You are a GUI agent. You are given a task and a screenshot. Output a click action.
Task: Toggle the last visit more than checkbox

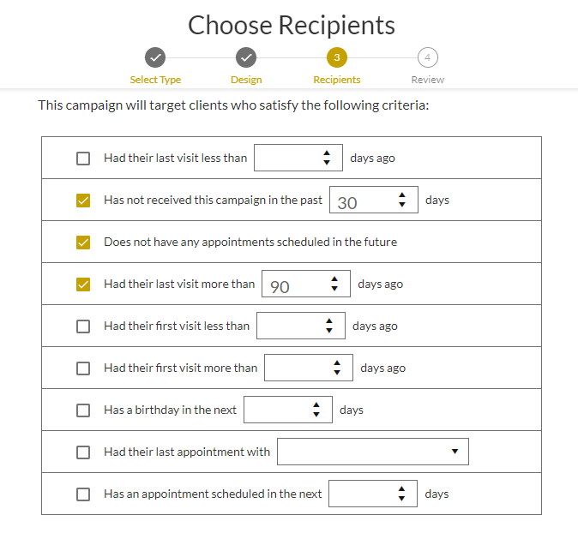click(x=83, y=284)
